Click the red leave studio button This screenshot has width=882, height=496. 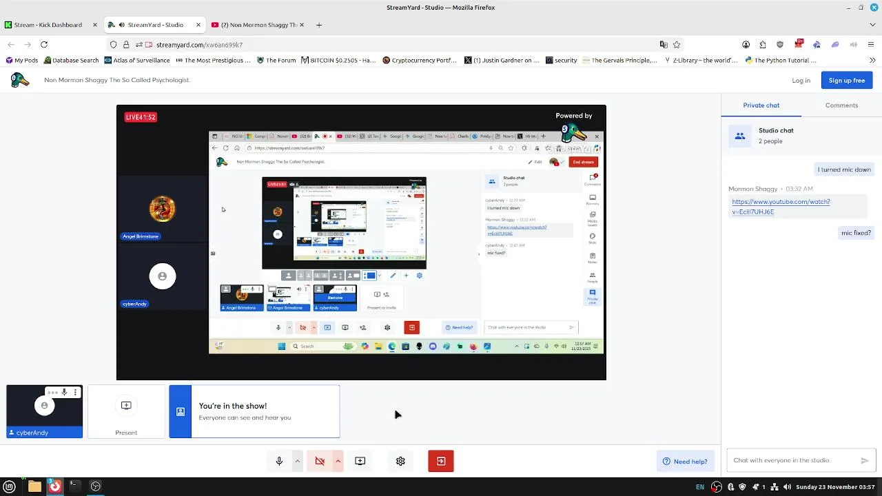[441, 461]
